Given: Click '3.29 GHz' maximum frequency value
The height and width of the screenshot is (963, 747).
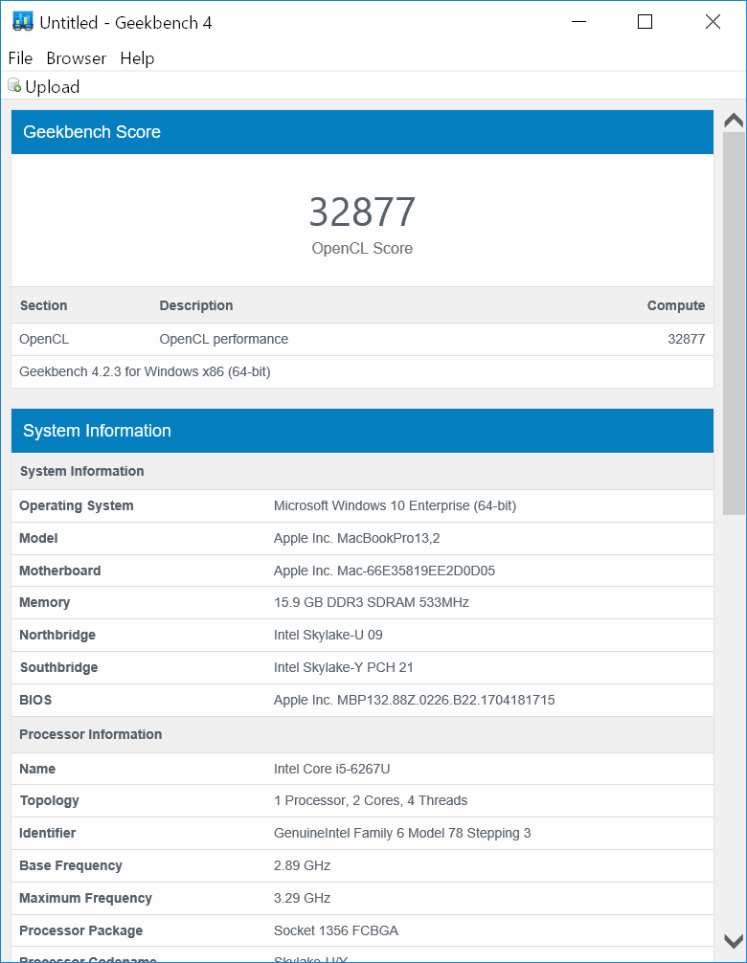Looking at the screenshot, I should click(303, 898).
